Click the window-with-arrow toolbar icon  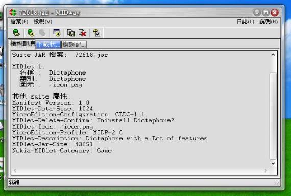coord(57,33)
